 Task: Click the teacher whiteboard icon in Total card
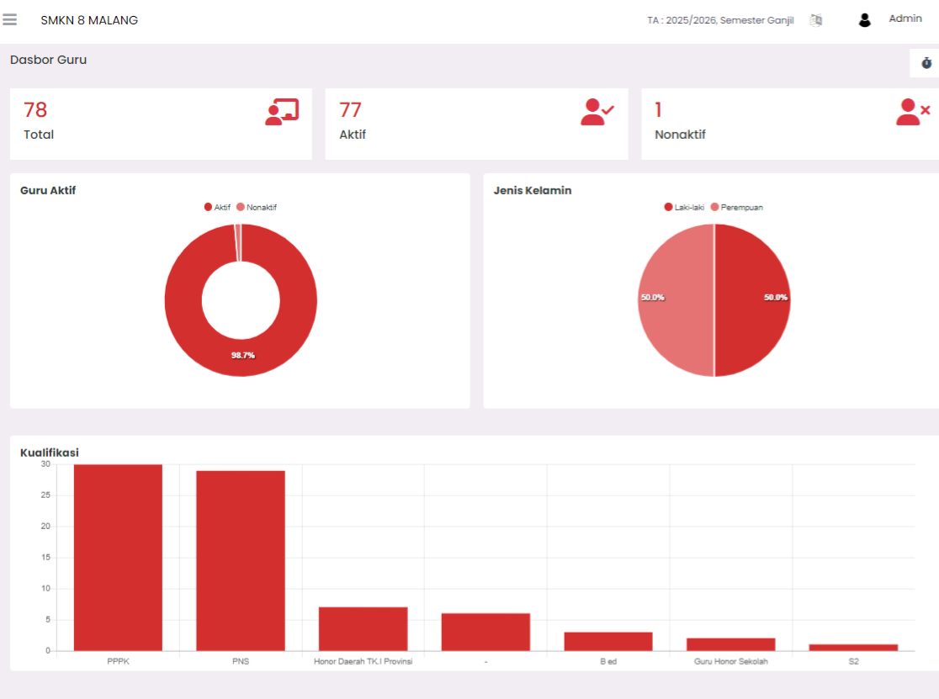[282, 112]
